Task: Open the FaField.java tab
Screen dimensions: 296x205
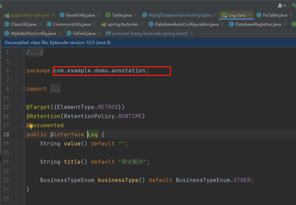Action: click(84, 33)
